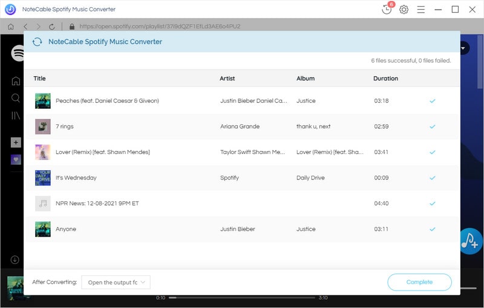Image resolution: width=484 pixels, height=308 pixels.
Task: Open the After Converting dropdown
Action: coord(116,283)
